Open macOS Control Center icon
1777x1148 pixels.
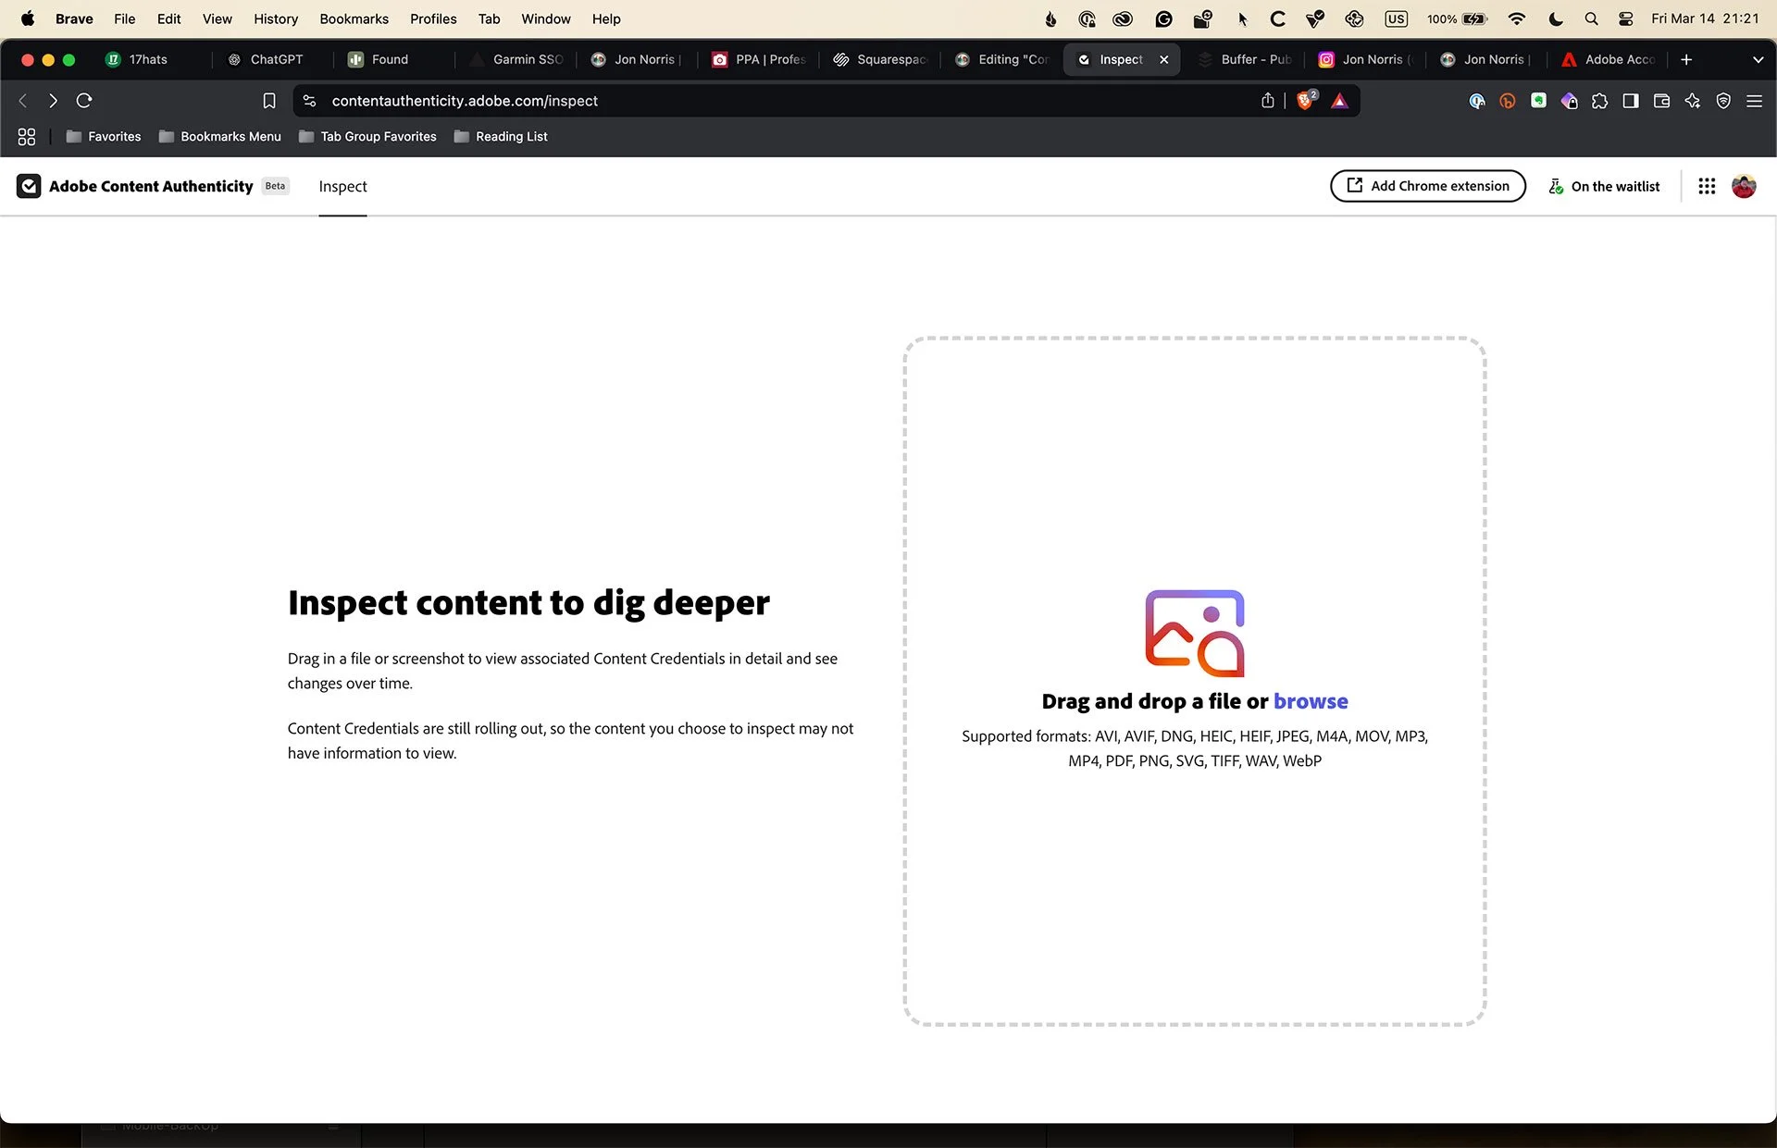coord(1625,19)
